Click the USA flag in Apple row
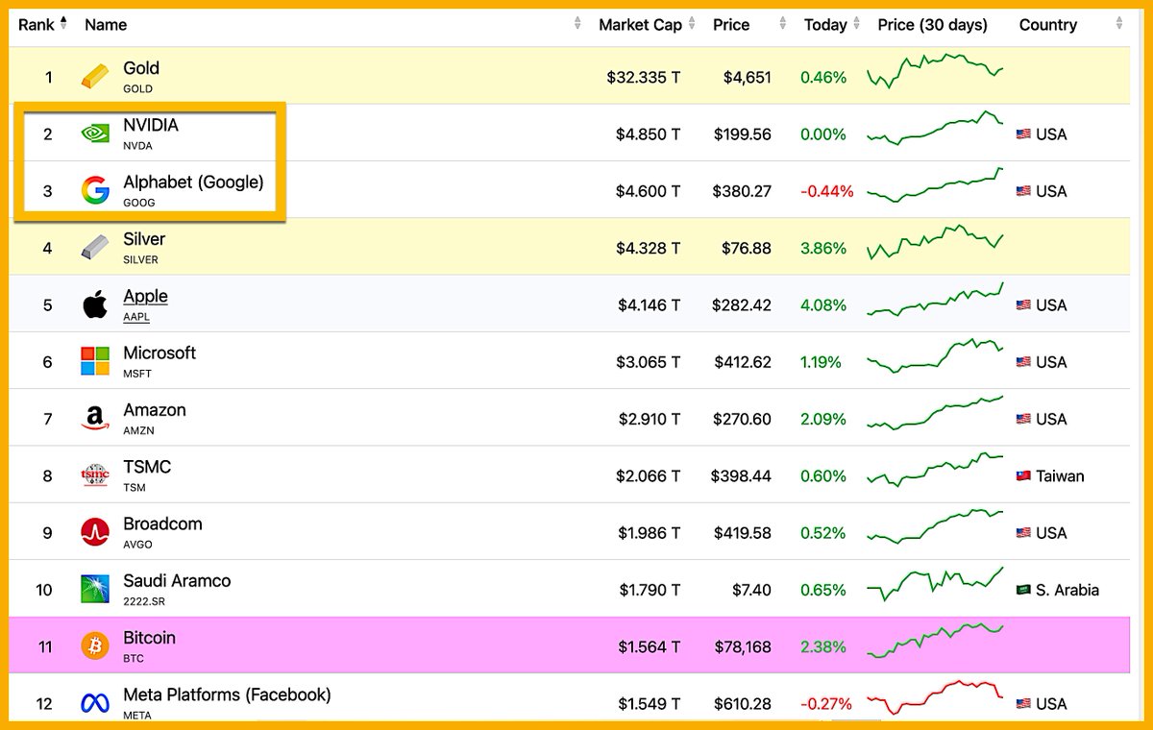The height and width of the screenshot is (730, 1153). (x=1023, y=305)
